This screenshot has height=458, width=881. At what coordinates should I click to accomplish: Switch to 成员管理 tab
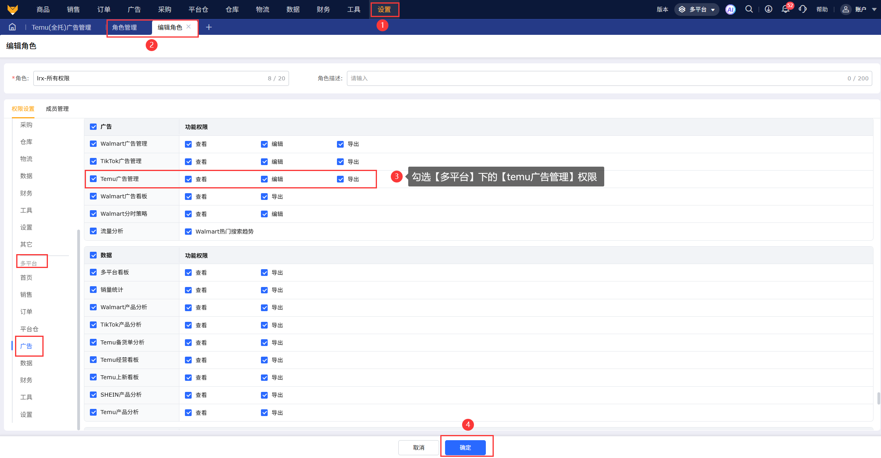(57, 109)
